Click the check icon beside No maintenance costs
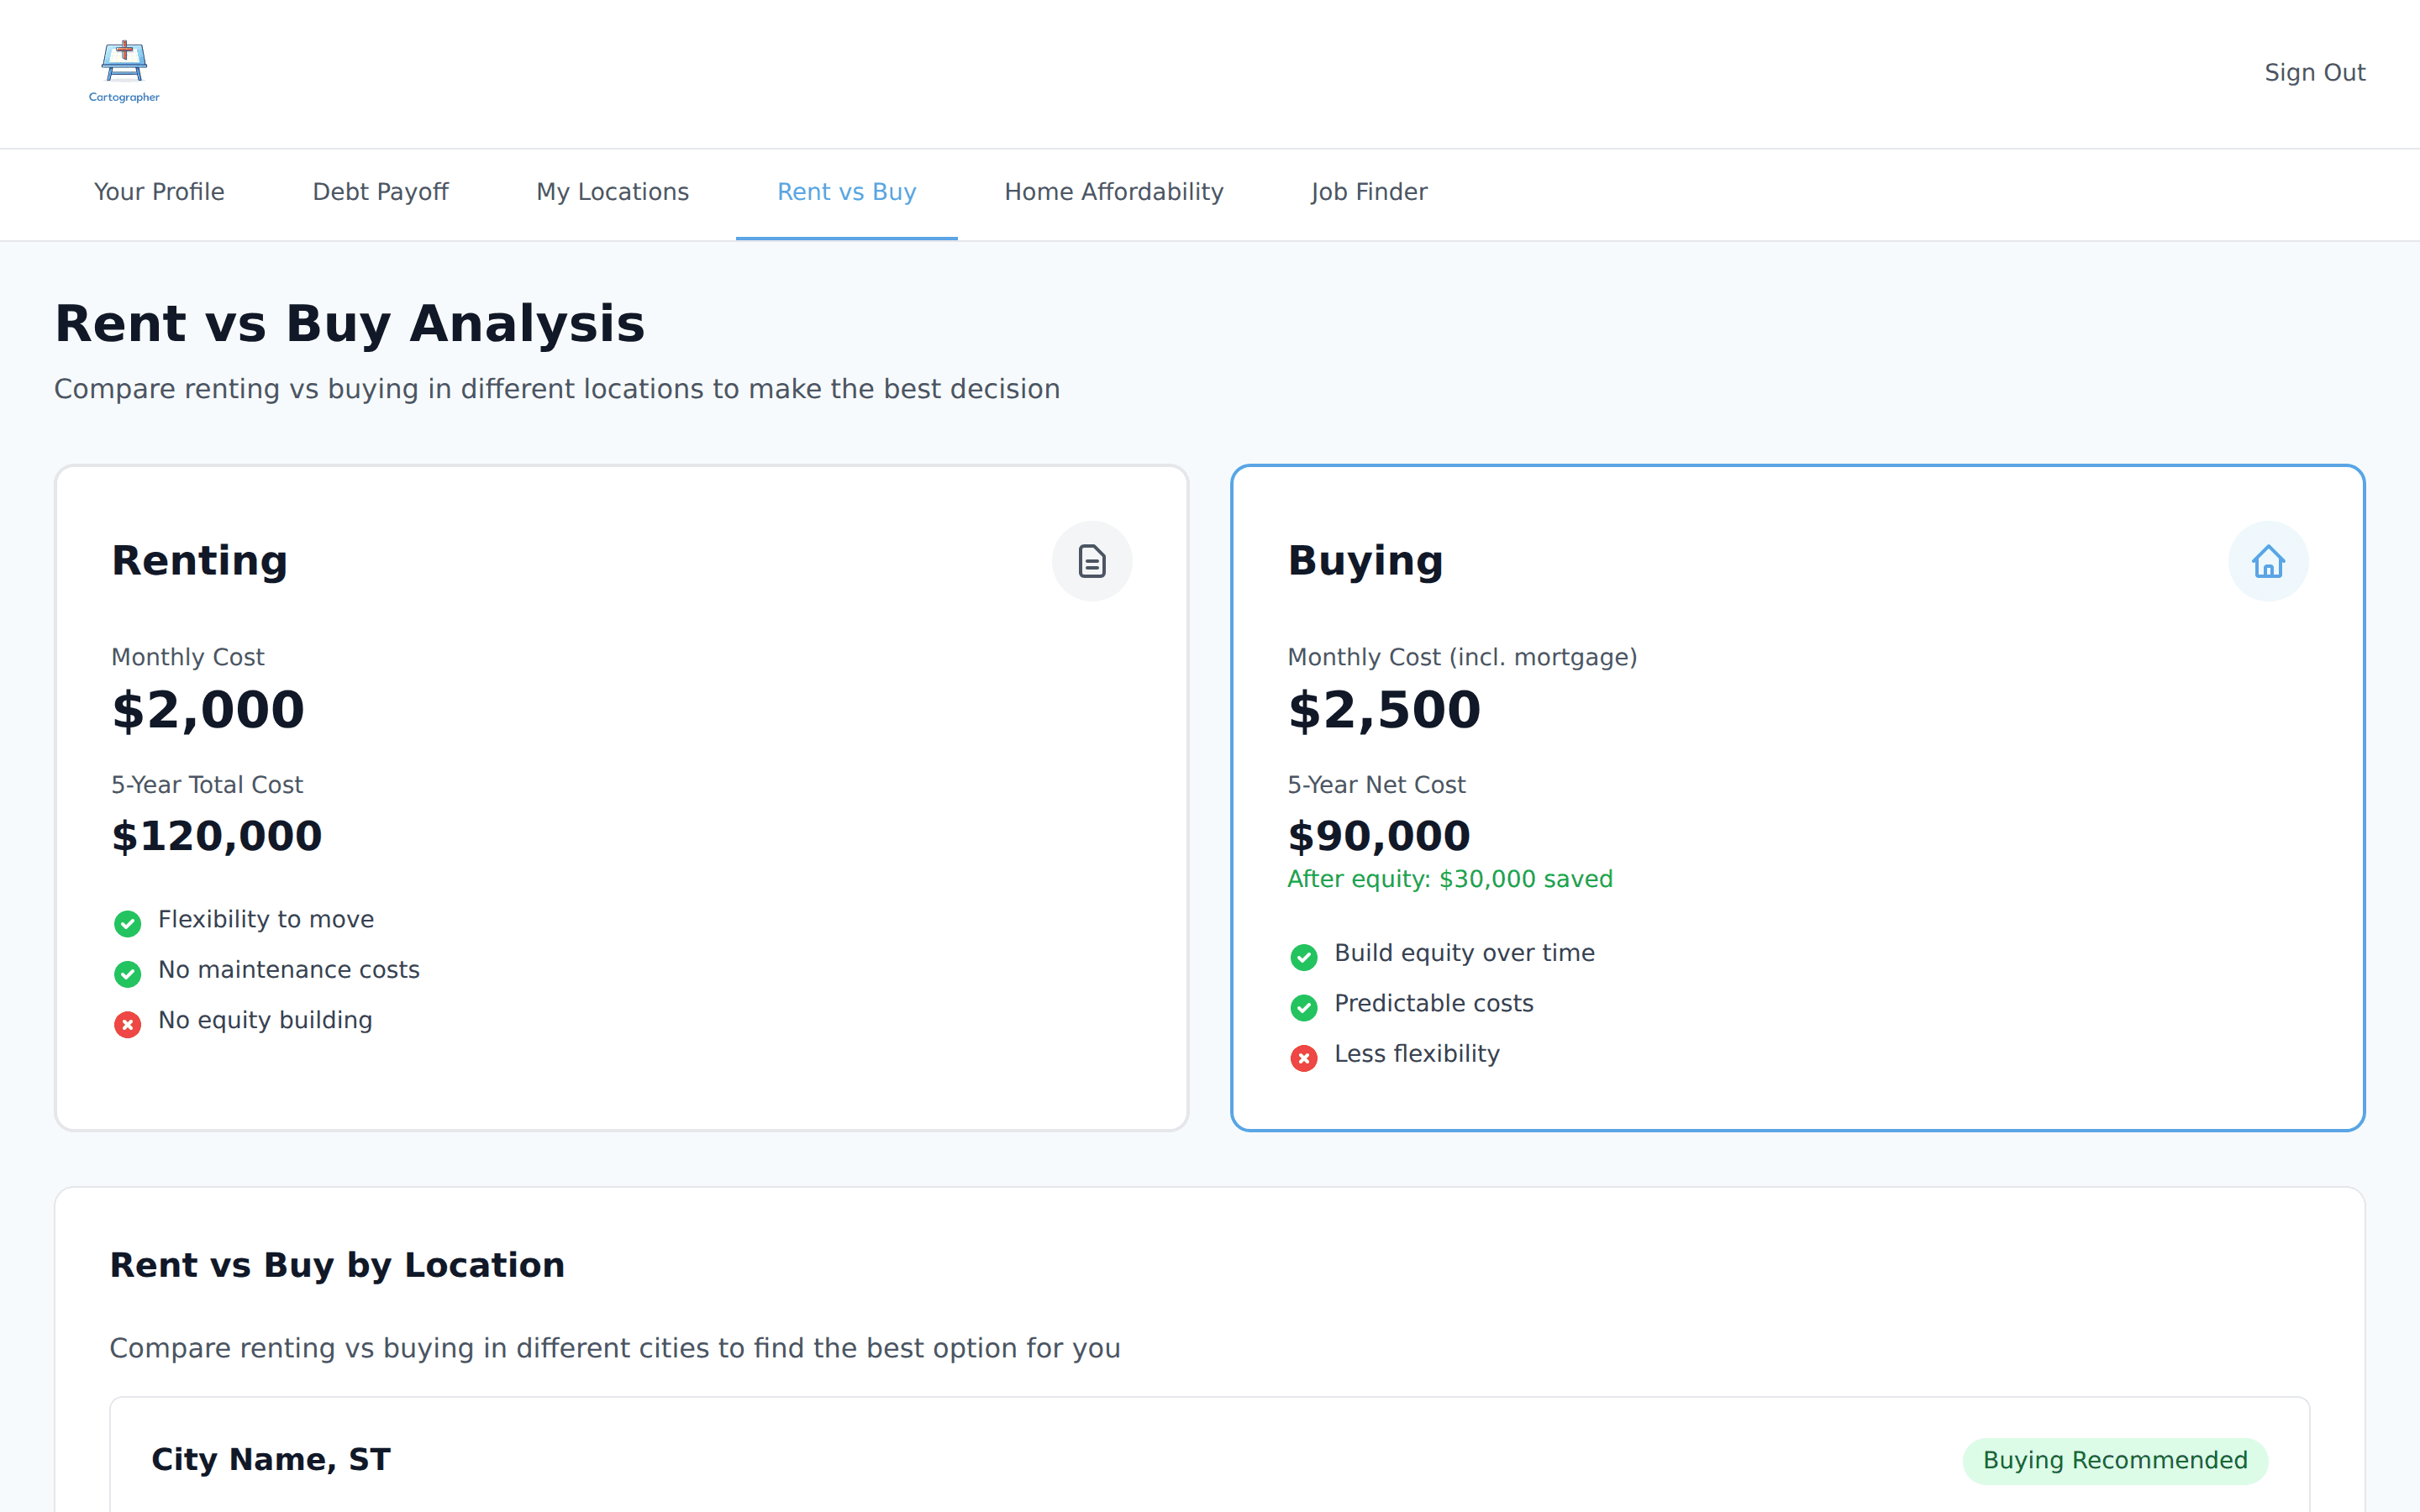Viewport: 2420px width, 1512px height. 127,973
